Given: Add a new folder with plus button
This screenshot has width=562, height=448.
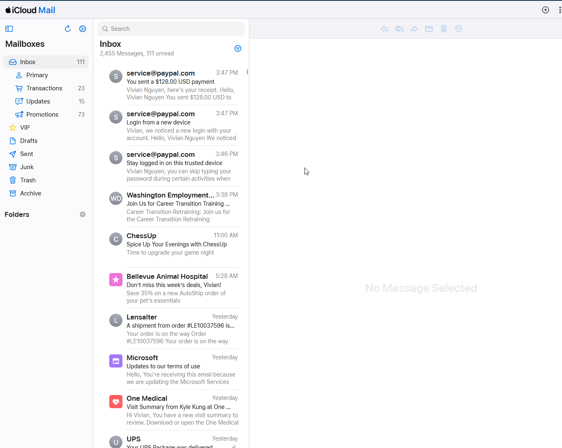Looking at the screenshot, I should [83, 214].
